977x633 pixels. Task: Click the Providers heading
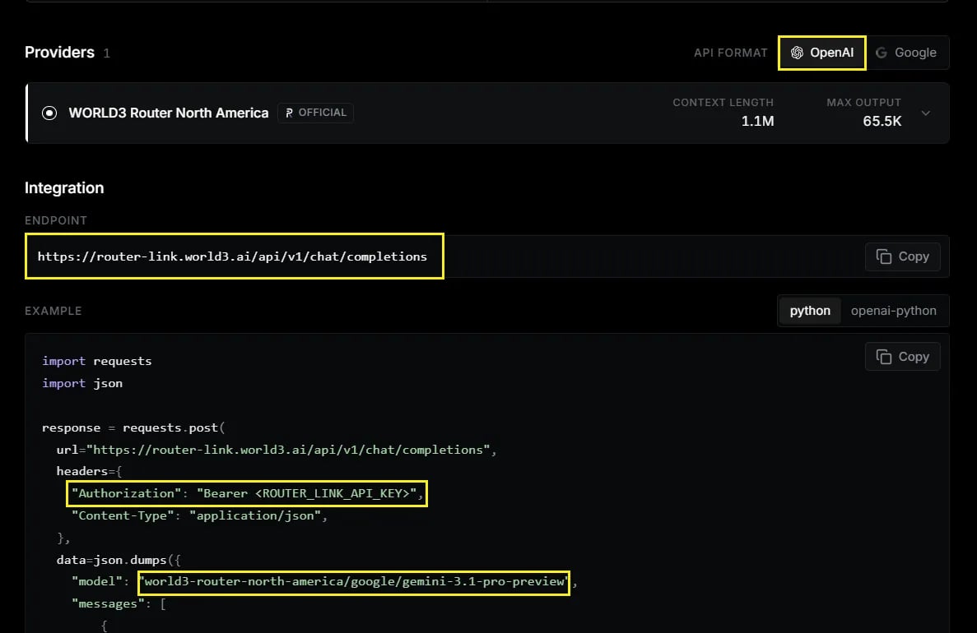click(x=60, y=53)
